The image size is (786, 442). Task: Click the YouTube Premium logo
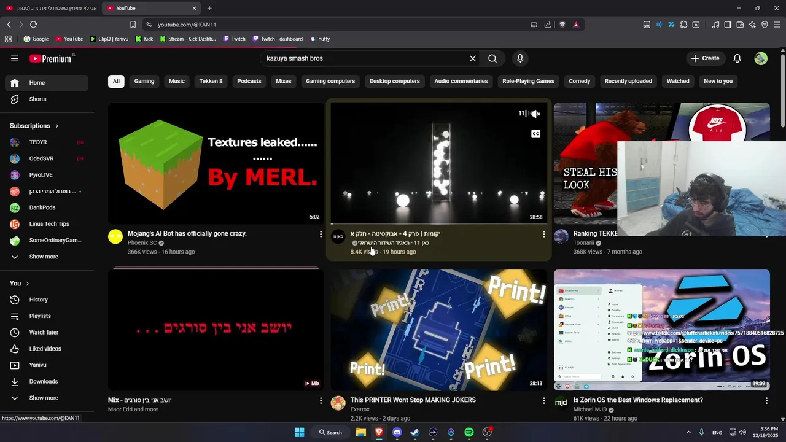(x=52, y=58)
